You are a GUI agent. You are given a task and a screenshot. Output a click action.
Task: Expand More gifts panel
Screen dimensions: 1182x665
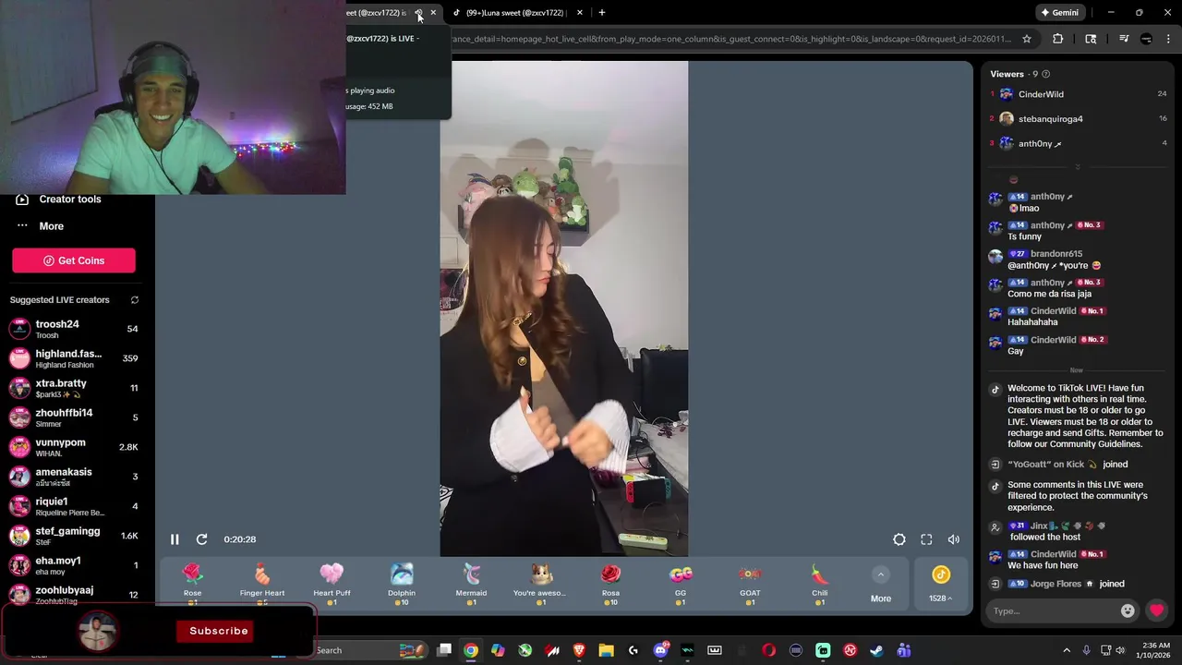click(x=881, y=586)
